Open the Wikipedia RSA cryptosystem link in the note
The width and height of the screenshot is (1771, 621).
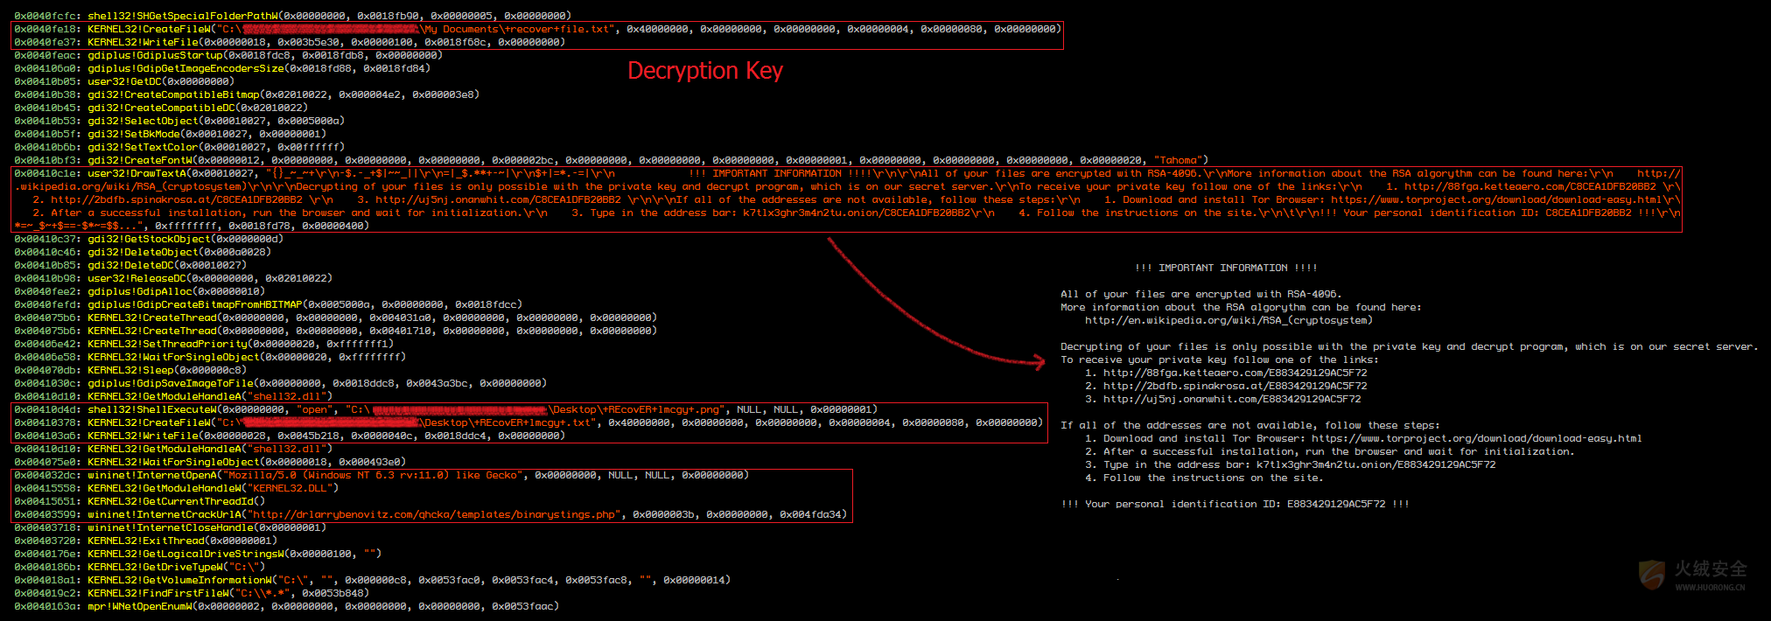point(1228,321)
